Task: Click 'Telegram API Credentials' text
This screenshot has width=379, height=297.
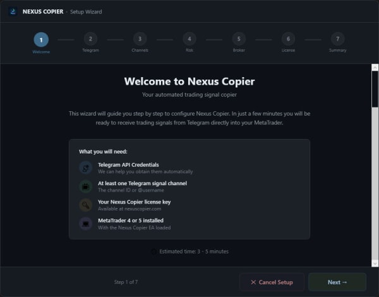Action: click(x=128, y=165)
